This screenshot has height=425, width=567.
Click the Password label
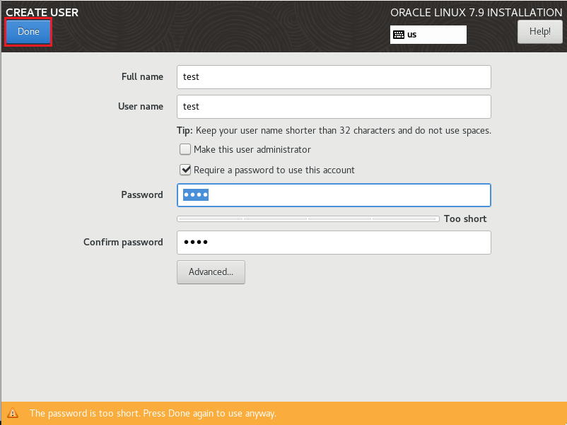click(142, 195)
